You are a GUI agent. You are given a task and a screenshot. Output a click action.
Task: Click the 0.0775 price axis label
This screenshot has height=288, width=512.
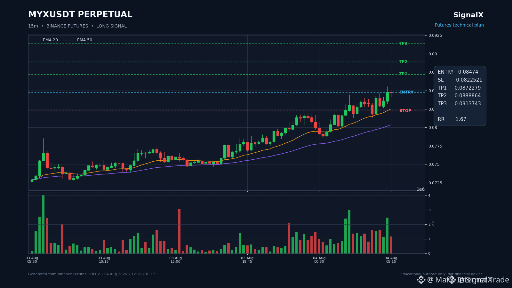[x=435, y=146]
